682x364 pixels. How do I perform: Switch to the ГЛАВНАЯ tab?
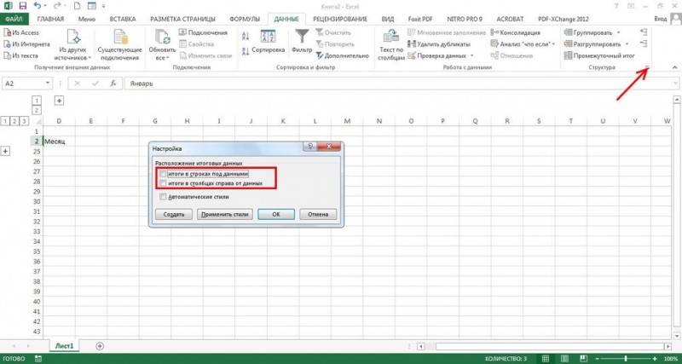point(51,19)
